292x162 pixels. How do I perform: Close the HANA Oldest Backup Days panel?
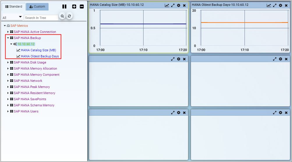tap(286, 6)
